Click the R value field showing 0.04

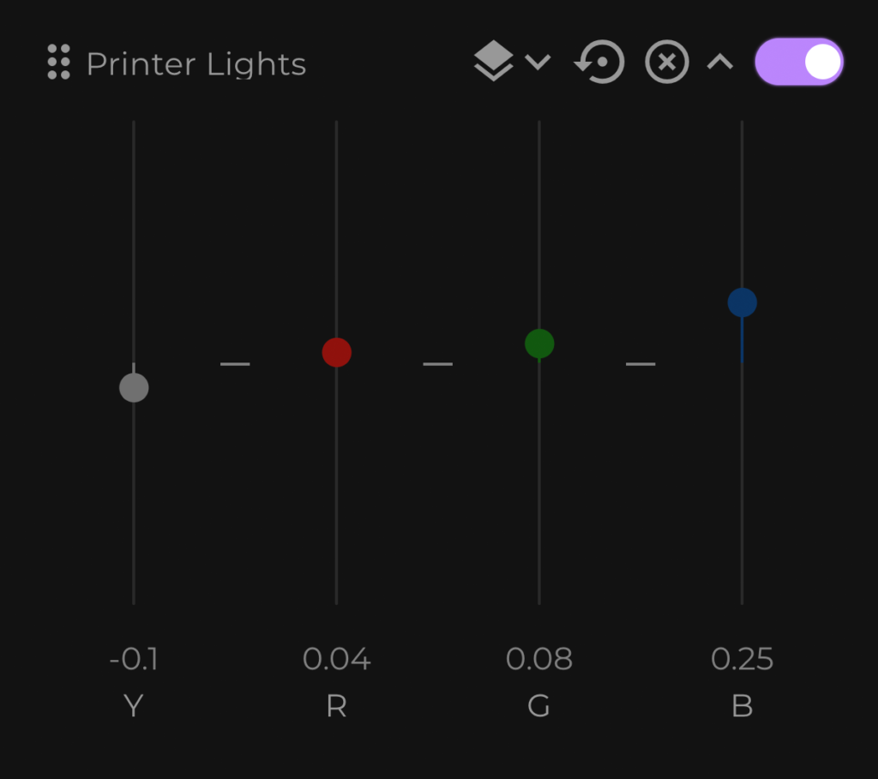336,659
